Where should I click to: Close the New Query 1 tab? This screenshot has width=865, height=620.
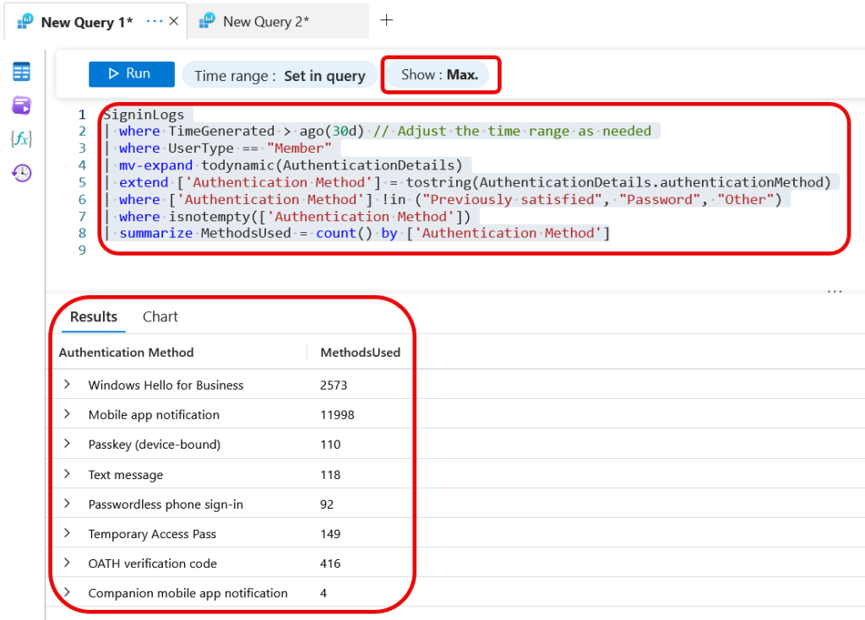tap(174, 21)
